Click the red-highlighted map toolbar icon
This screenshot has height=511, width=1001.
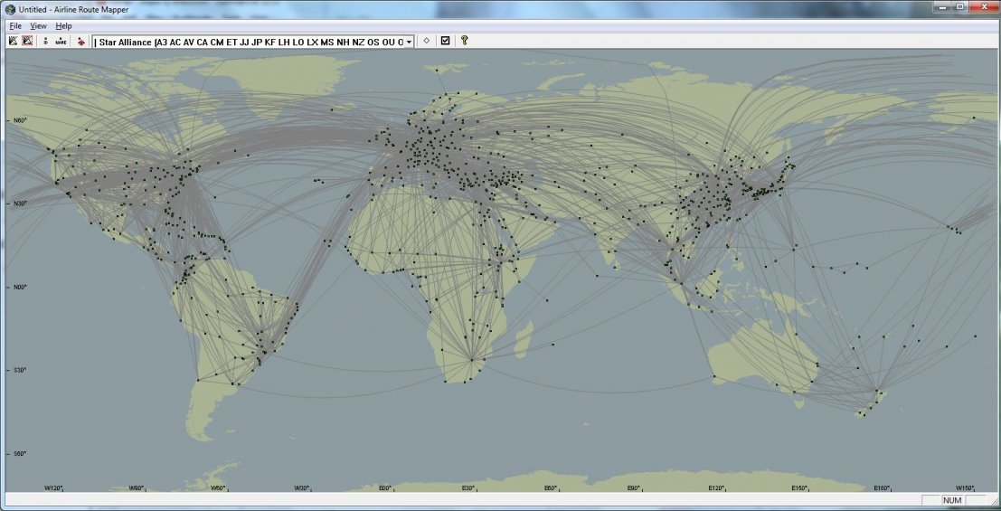pos(28,41)
